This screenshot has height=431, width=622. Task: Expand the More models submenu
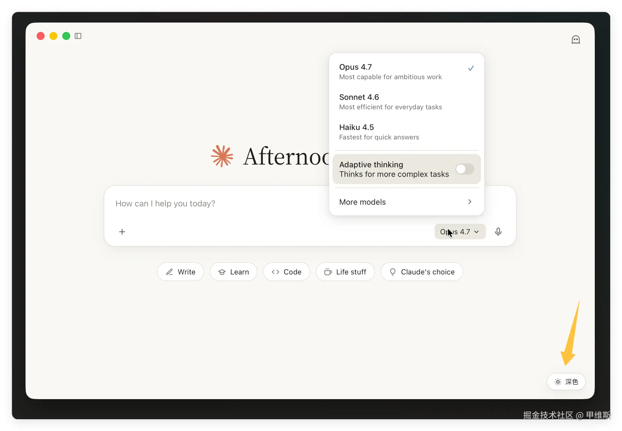pyautogui.click(x=406, y=202)
